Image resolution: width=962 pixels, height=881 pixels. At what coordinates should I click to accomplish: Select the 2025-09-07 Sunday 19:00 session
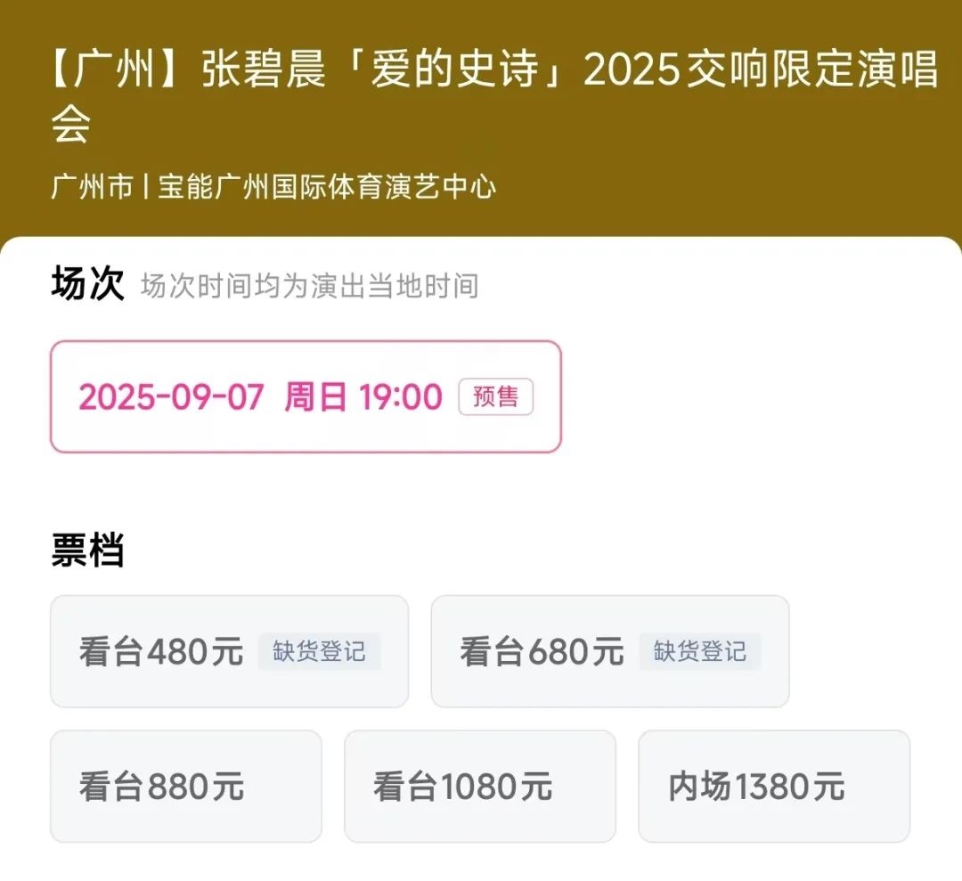tap(306, 396)
